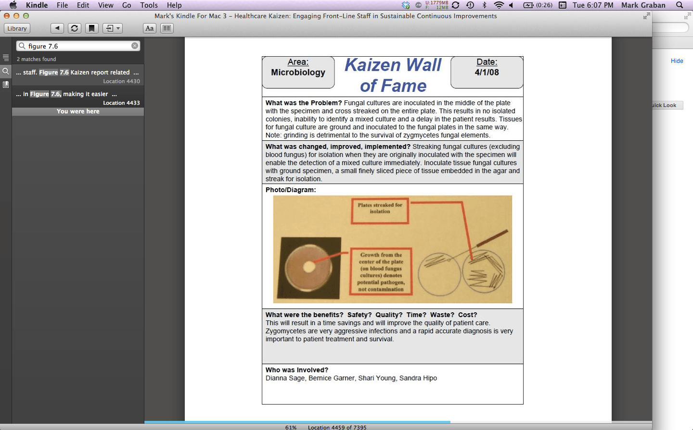Open the Tools menu
693x430 pixels.
(x=149, y=5)
